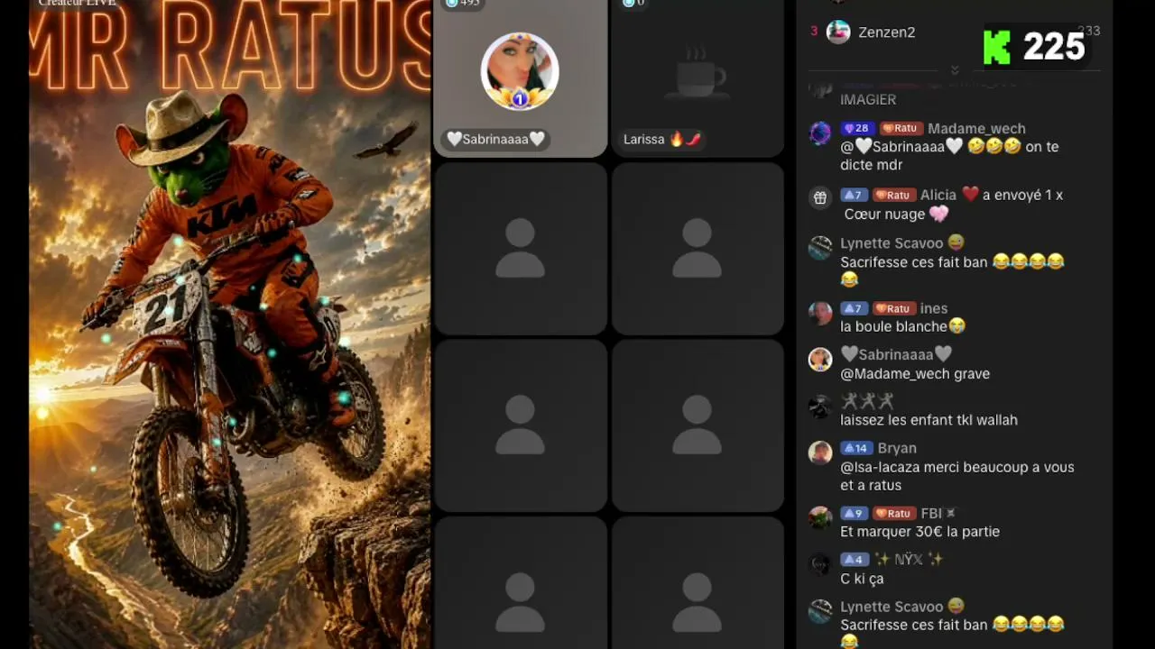Click the gift icon beside Alicia's message

[820, 198]
